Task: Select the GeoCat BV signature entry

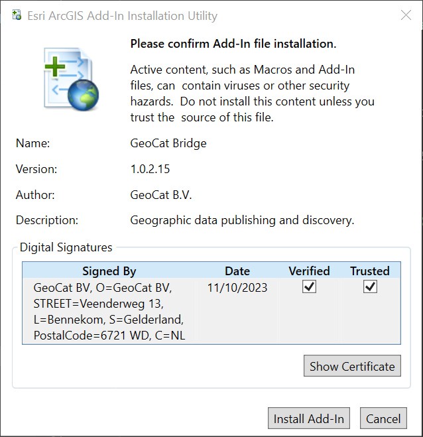Action: coord(109,311)
